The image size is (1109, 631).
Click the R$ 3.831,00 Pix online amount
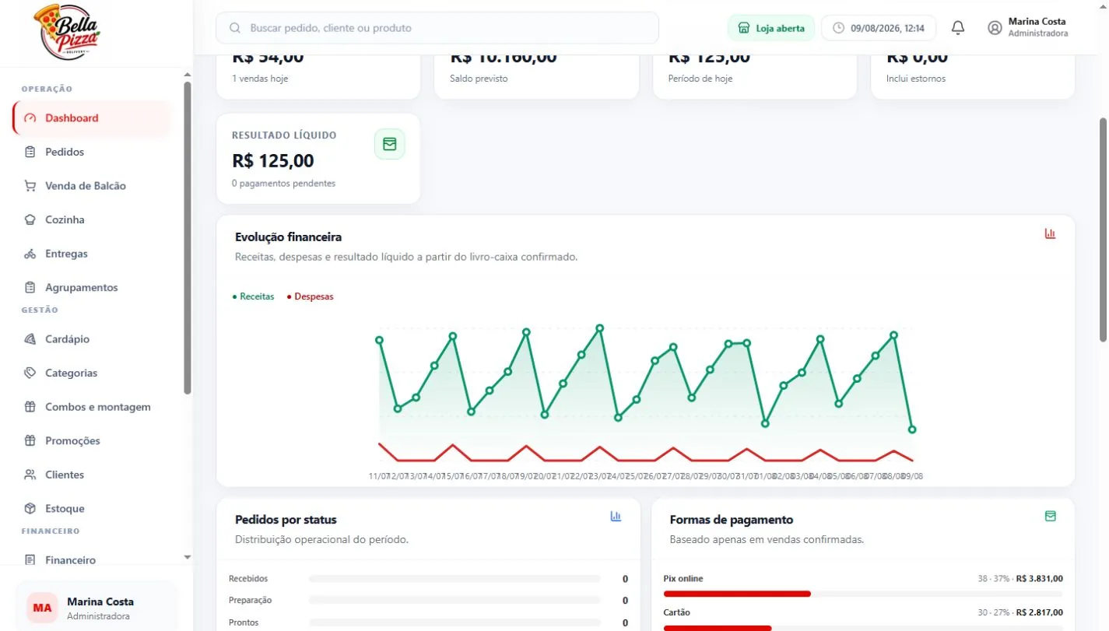(x=1040, y=579)
